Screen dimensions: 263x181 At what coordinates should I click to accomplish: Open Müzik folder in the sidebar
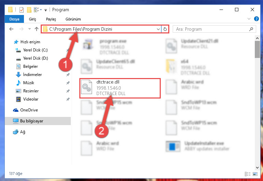tap(29, 83)
